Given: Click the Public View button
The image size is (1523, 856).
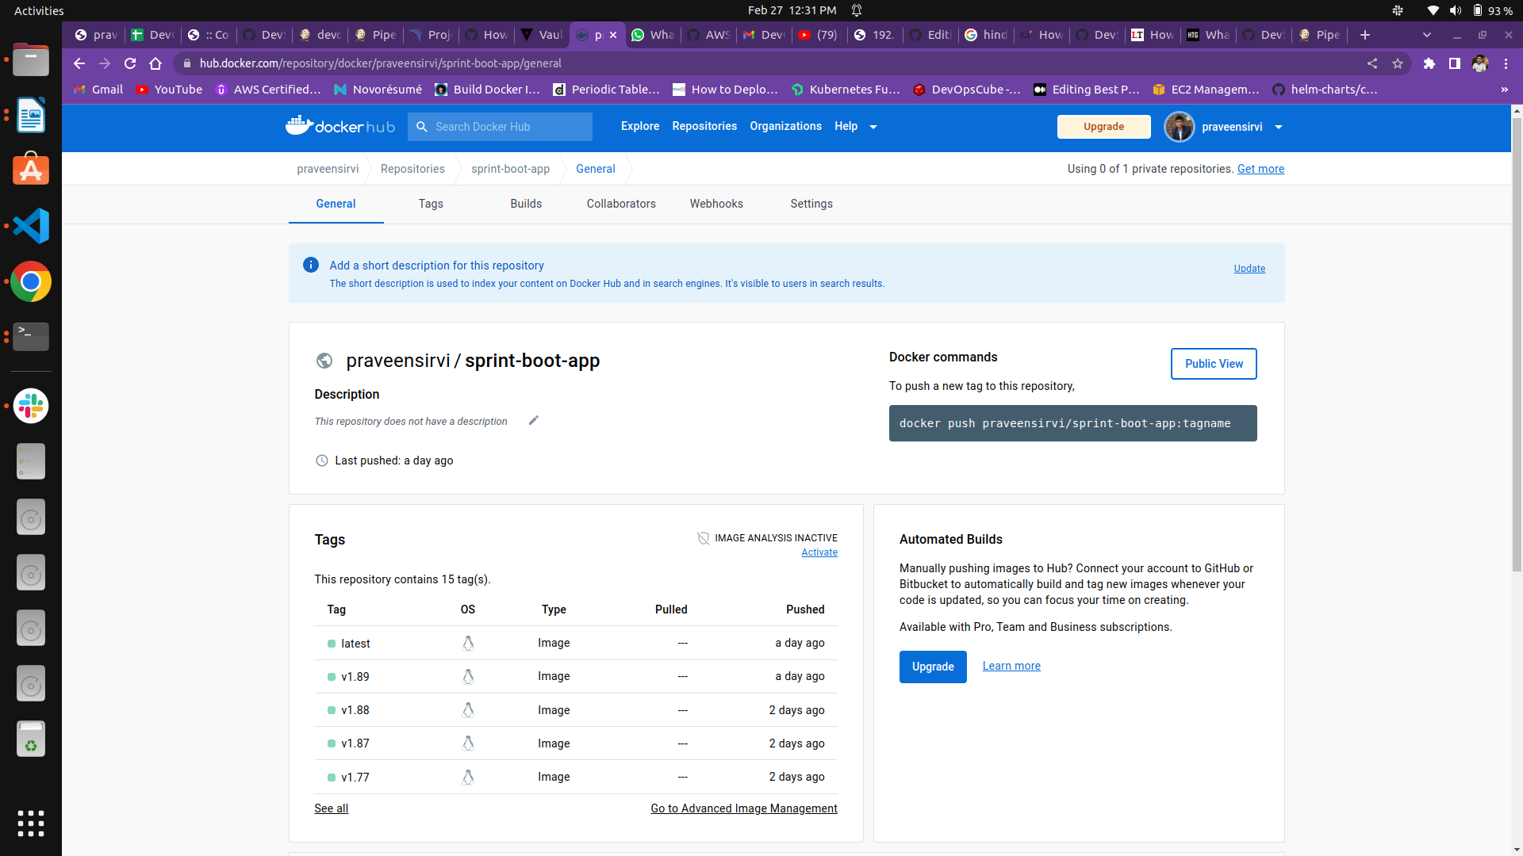Looking at the screenshot, I should (x=1214, y=364).
